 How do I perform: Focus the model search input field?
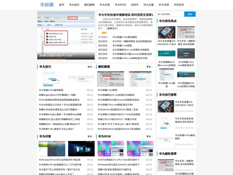pyautogui.click(x=171, y=14)
